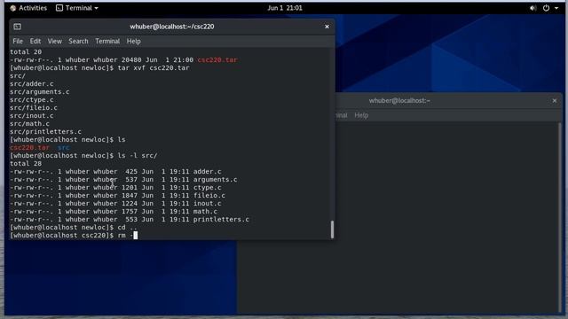Click the blue 'src' directory in ls output
This screenshot has width=568, height=319.
[x=63, y=148]
